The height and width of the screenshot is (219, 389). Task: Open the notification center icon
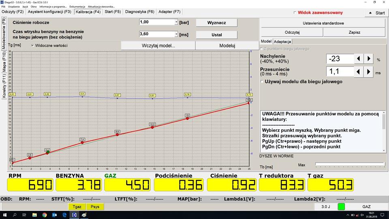[382, 215]
